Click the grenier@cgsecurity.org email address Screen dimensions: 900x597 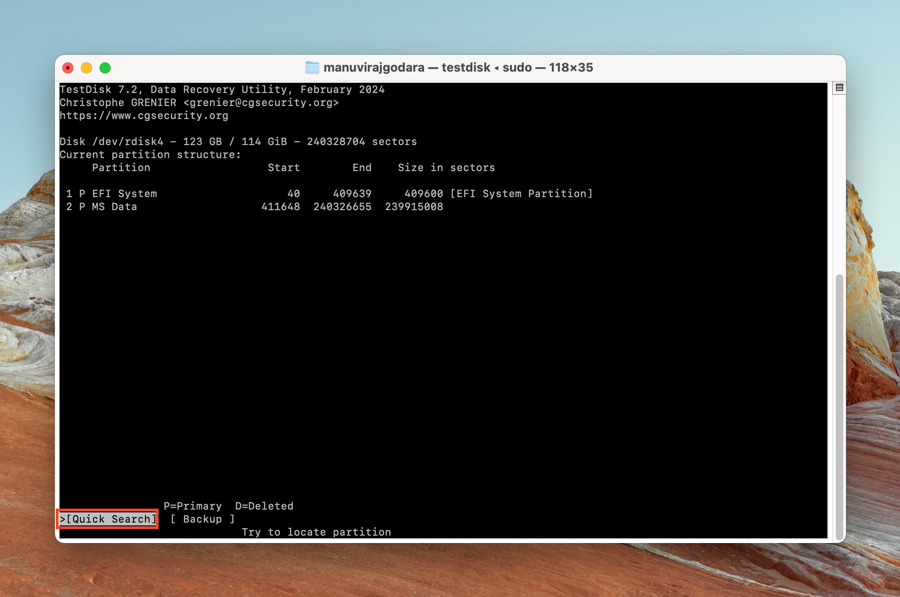coord(261,102)
